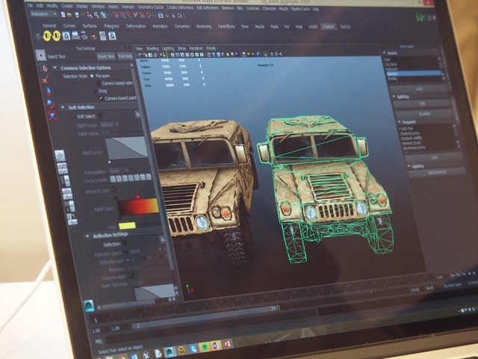The height and width of the screenshot is (359, 478).
Task: Collapse the Assets section in right panel
Action: click(385, 53)
